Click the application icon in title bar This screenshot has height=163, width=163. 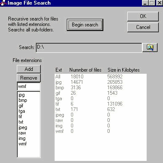(3, 3)
